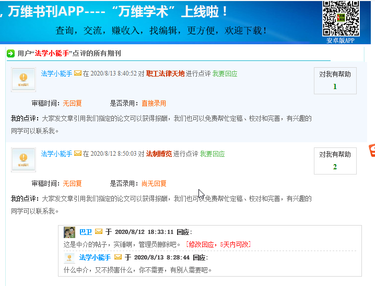Viewport: 375px width, 286px height.
Task: Click green arrow icon beside the page heading
Action: 10,53
